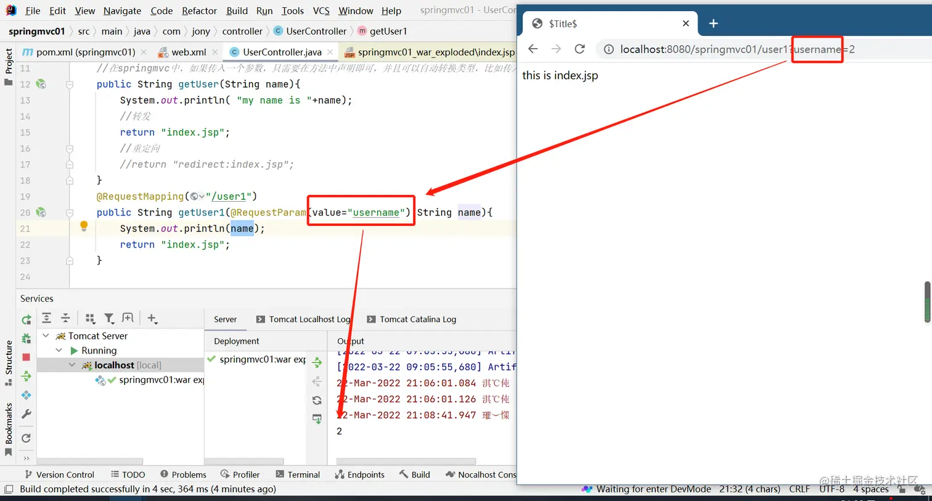
Task: Select the Server tab in Services
Action: pyautogui.click(x=225, y=319)
